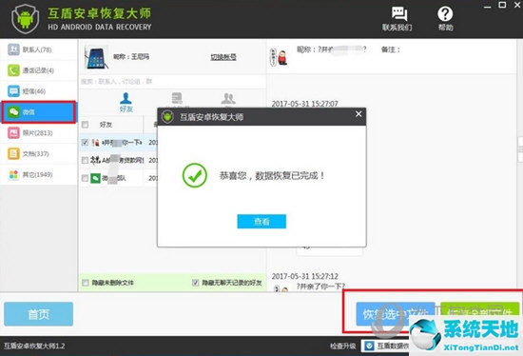Click the 互盾数据恢复 item in status bar
Screen dimensions: 523x356
[x=386, y=346]
